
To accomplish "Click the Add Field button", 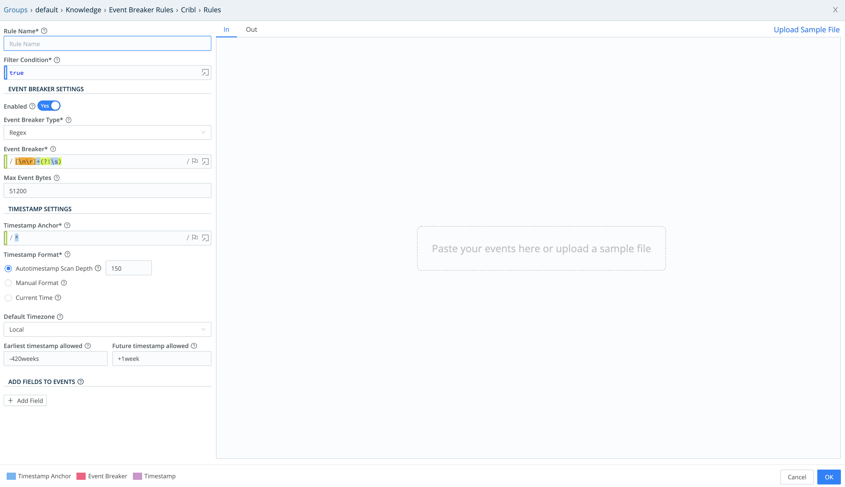I will [25, 400].
